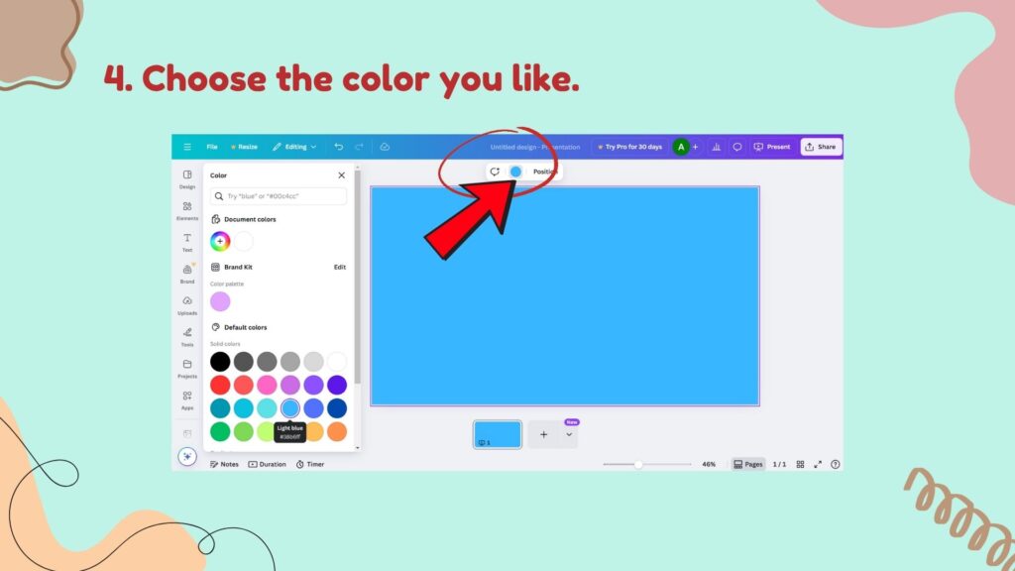Open the Projects folder in sidebar
The height and width of the screenshot is (571, 1015).
tap(187, 367)
